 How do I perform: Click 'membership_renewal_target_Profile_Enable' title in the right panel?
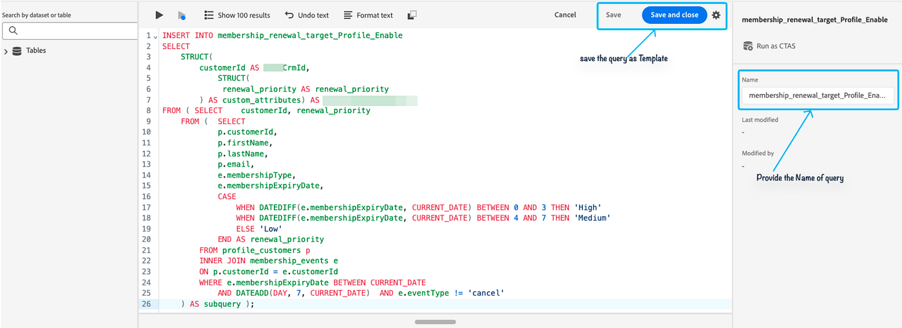814,20
